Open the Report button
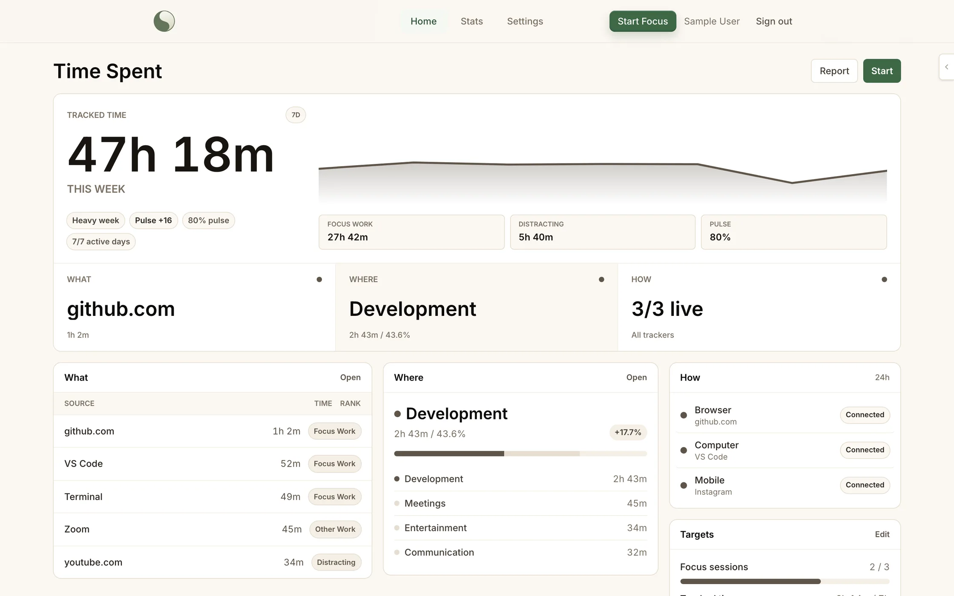 (x=834, y=71)
